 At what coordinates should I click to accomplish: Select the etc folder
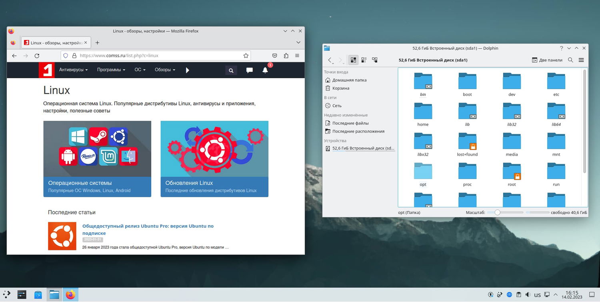pyautogui.click(x=556, y=85)
